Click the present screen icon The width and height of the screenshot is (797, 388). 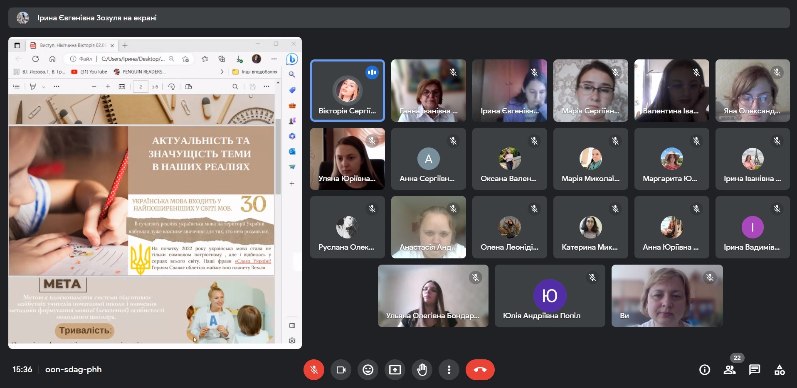395,370
